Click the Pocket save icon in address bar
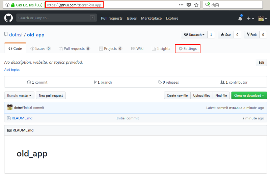The height and width of the screenshot is (176, 270). pyautogui.click(x=189, y=5)
